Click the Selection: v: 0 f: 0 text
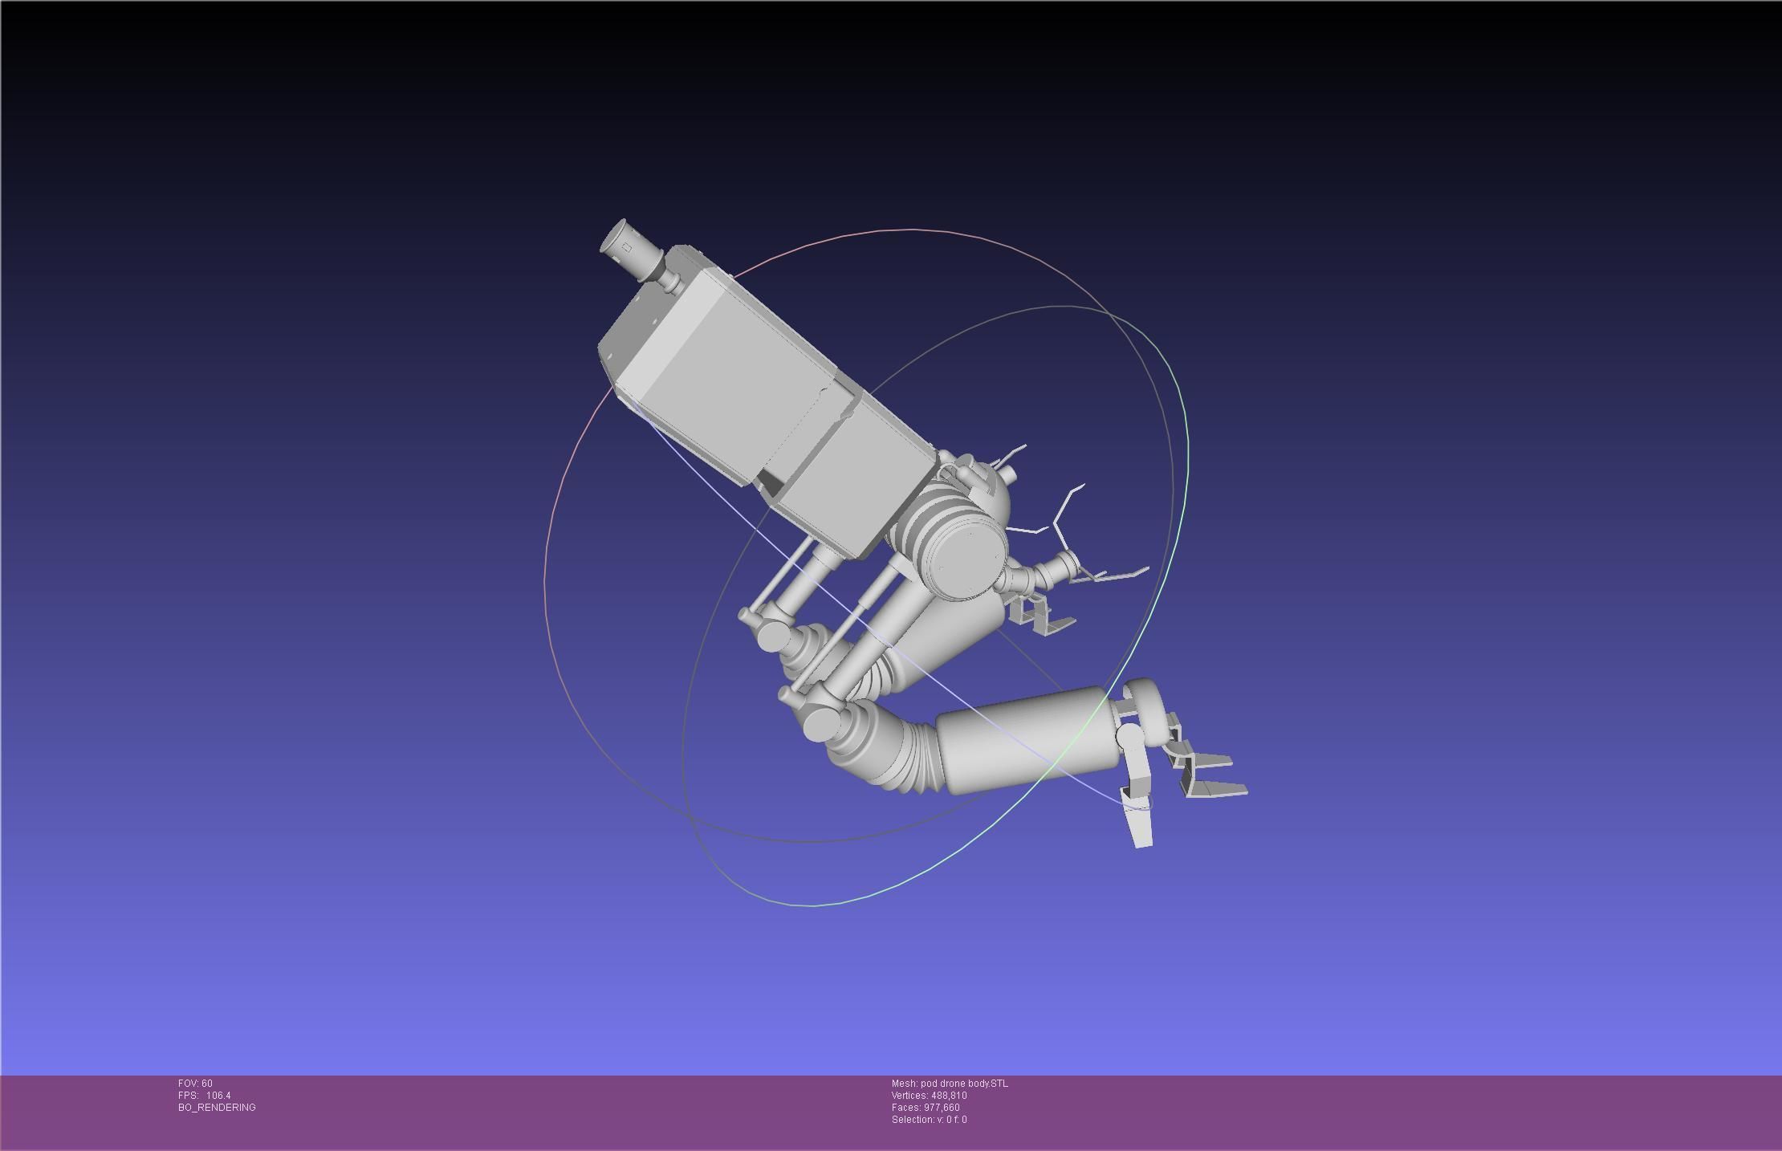 [x=929, y=1120]
